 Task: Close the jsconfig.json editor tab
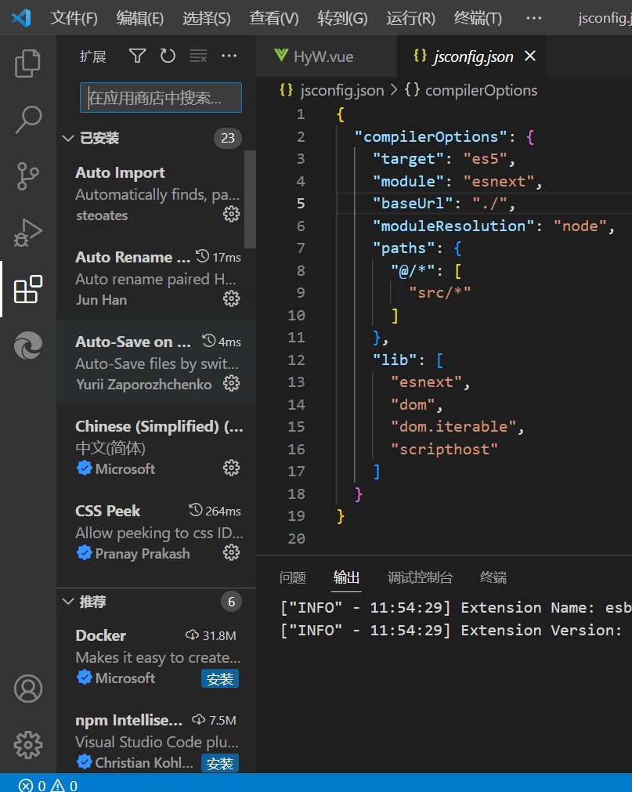tap(529, 56)
